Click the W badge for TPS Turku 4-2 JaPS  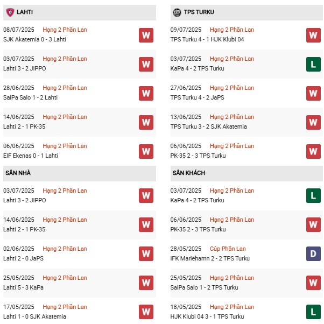[313, 93]
